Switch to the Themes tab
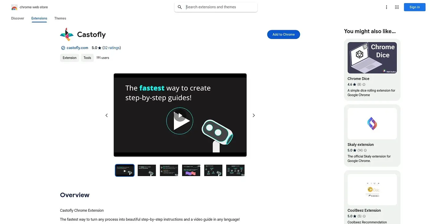This screenshot has width=430, height=224. click(x=60, y=18)
